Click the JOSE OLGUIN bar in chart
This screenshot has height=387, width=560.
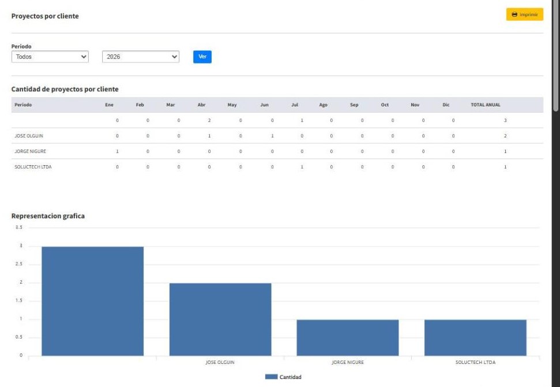tap(220, 319)
